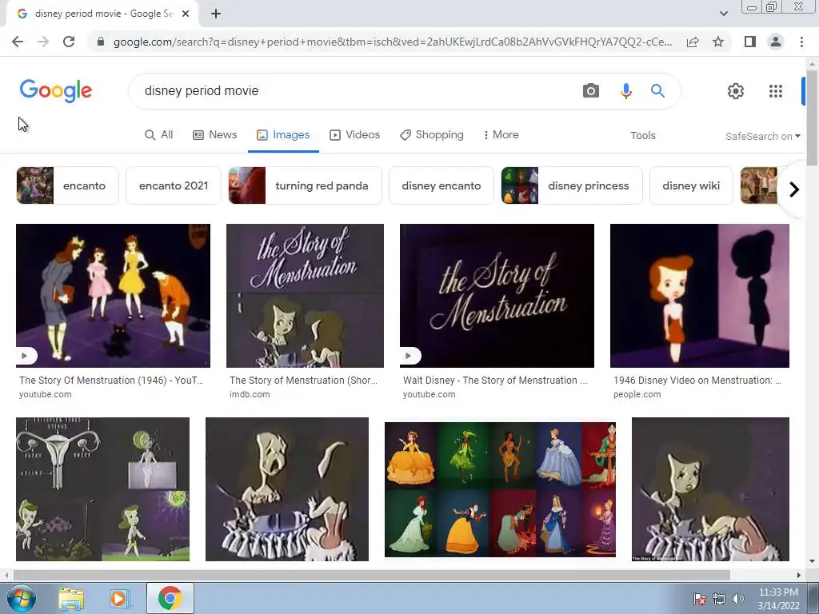Open the volume speaker tray icon
This screenshot has height=614, width=819.
click(x=738, y=599)
